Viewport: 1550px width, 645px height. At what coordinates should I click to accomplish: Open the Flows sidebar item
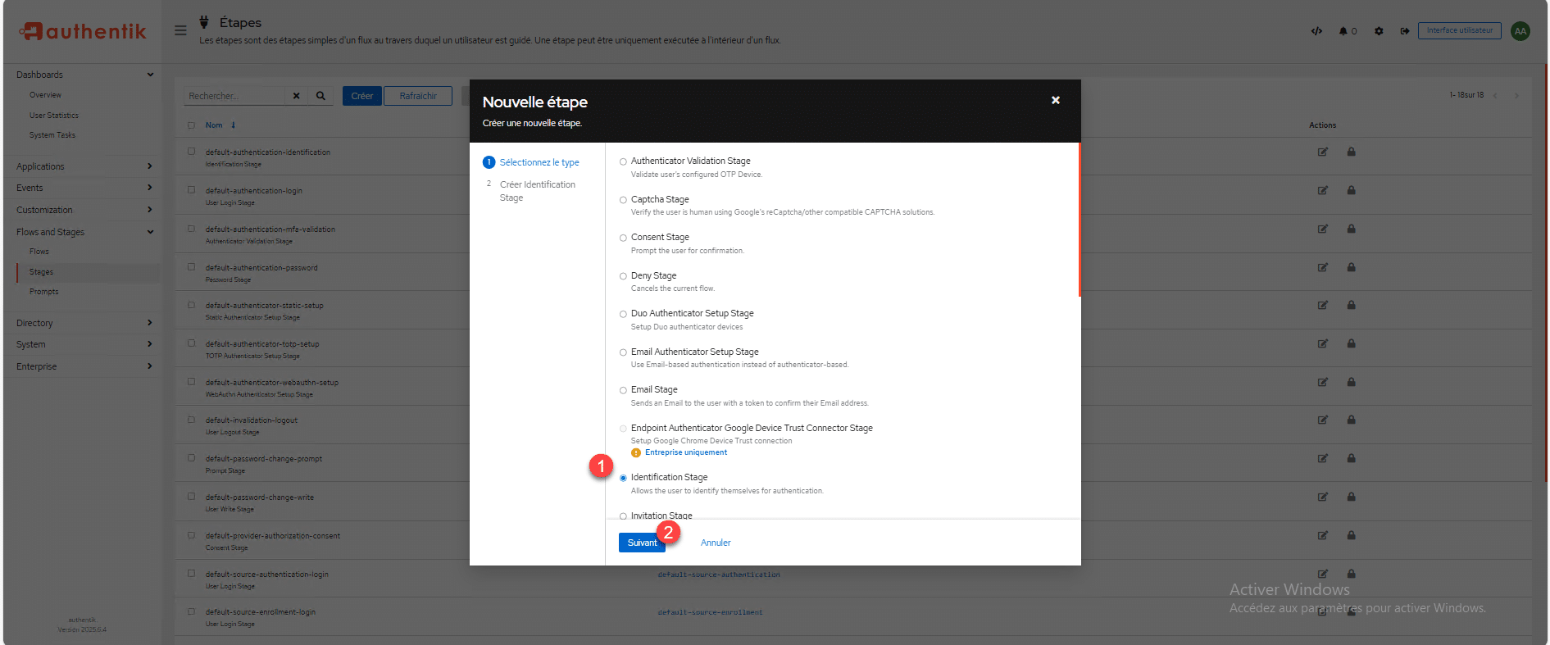[x=39, y=252]
